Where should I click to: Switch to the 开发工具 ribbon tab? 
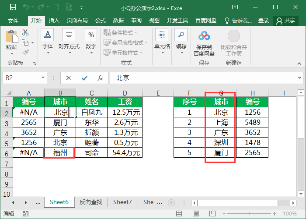click(x=177, y=21)
